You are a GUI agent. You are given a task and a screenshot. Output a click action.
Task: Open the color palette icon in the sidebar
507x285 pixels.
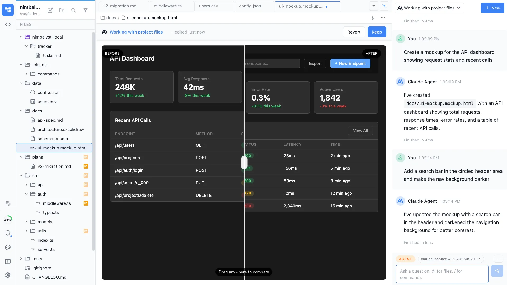tap(8, 248)
